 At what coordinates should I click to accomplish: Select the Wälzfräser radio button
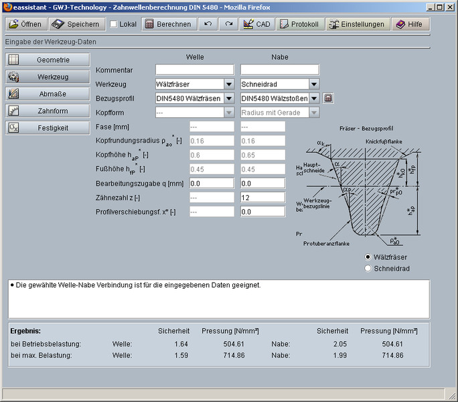(368, 257)
